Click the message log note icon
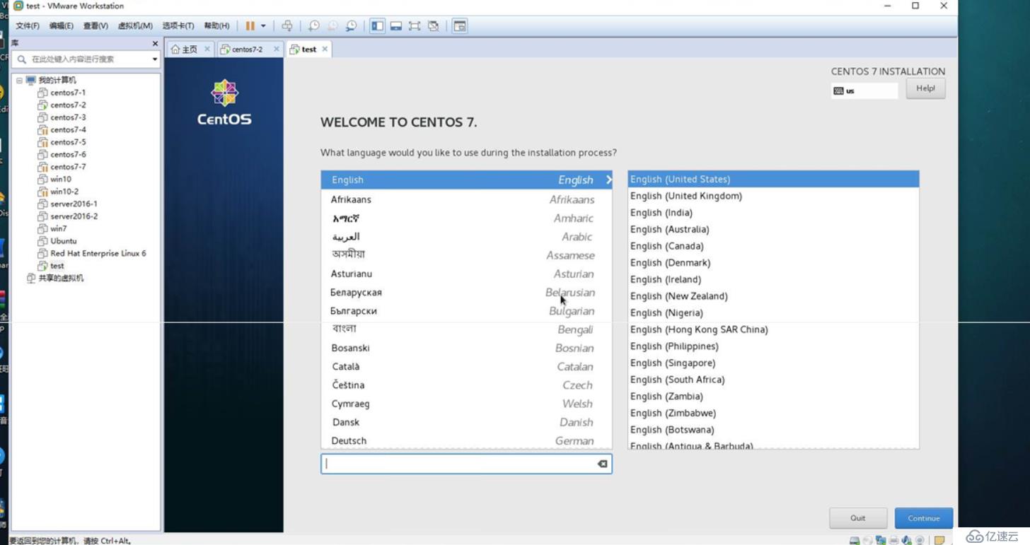The height and width of the screenshot is (545, 1030). (x=939, y=540)
